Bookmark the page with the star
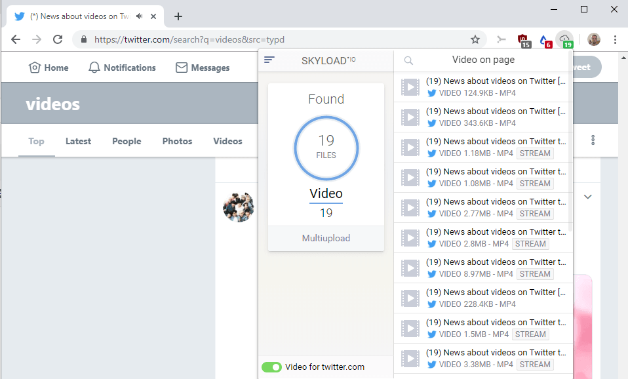 pos(475,39)
